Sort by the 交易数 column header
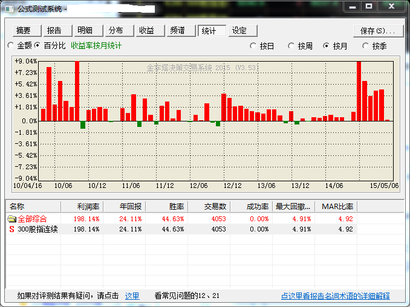 [x=209, y=207]
